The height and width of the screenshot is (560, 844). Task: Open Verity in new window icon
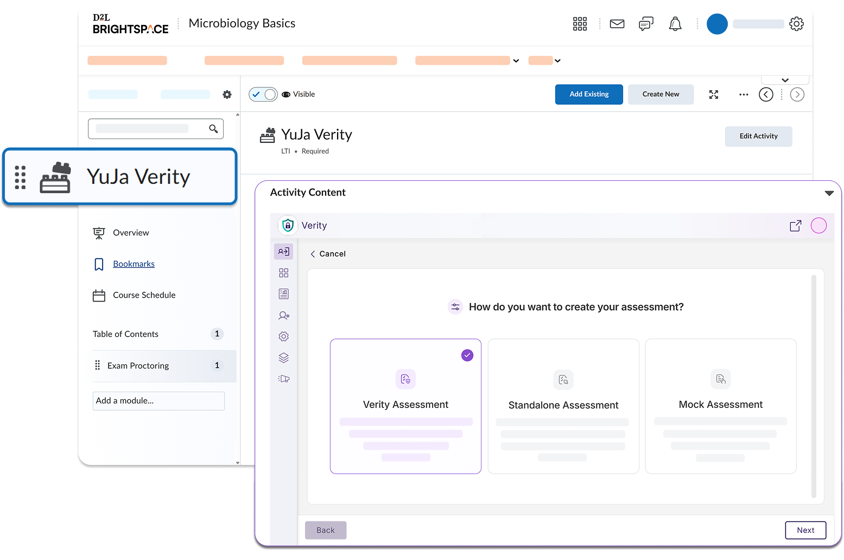[x=796, y=225]
